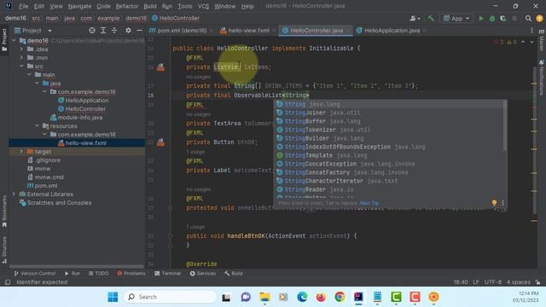This screenshot has height=307, width=546.
Task: Open Search Everywhere magnifier icon
Action: 528,18
